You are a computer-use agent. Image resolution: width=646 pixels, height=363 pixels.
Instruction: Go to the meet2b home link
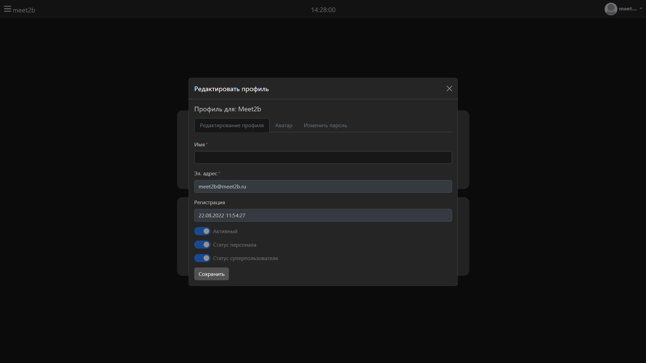point(24,10)
